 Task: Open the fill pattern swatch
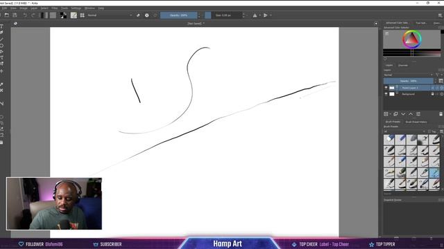tap(53, 15)
